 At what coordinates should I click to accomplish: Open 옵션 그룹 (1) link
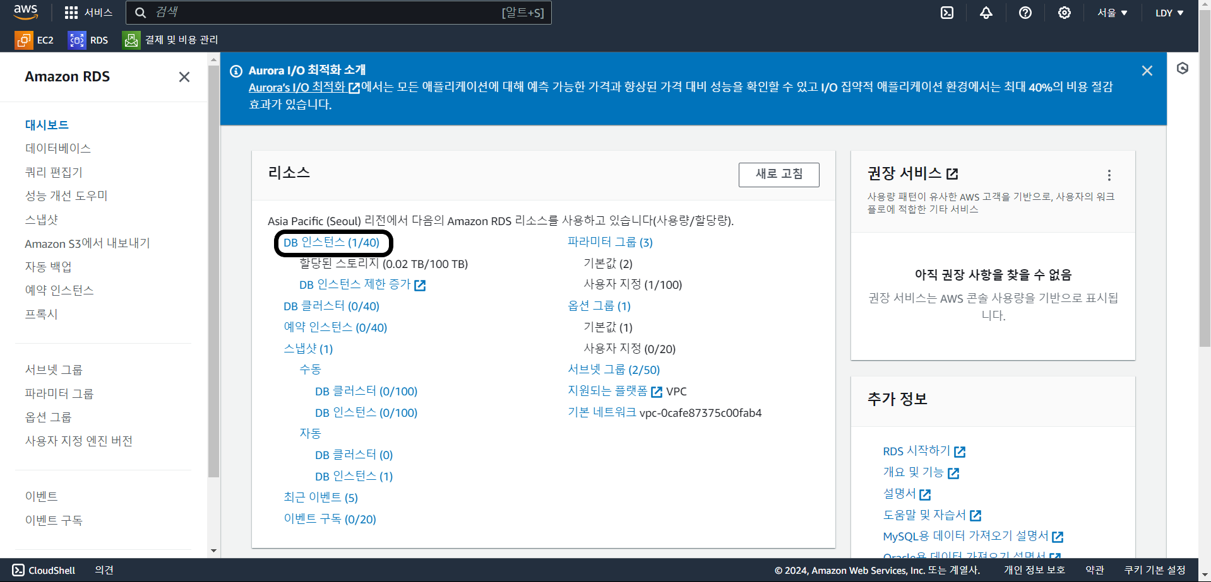pos(599,306)
